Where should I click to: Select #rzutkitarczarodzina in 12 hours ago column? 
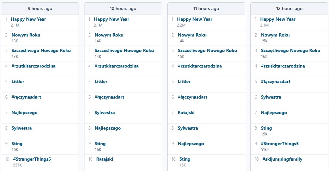point(283,66)
